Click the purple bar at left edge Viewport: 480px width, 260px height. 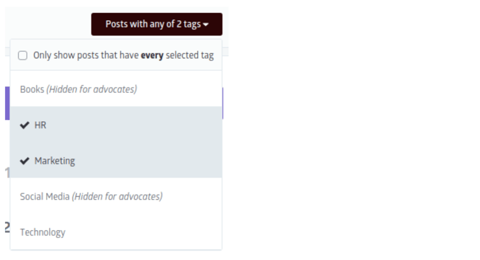7,103
